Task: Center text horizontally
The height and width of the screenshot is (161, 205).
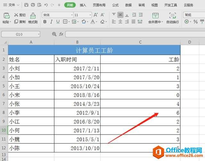Action: click(x=120, y=21)
